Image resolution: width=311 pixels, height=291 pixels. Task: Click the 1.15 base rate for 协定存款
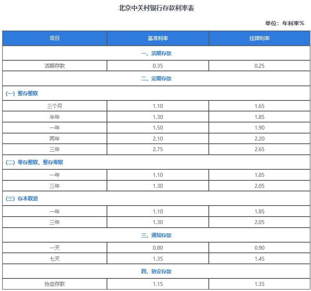click(158, 284)
